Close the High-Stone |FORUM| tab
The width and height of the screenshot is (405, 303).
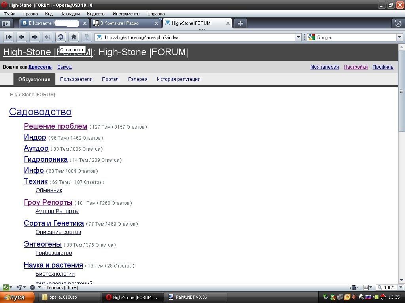point(228,23)
